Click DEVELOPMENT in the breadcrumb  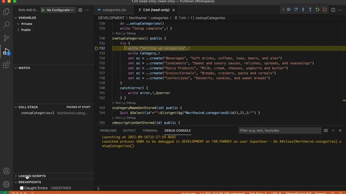(111, 18)
